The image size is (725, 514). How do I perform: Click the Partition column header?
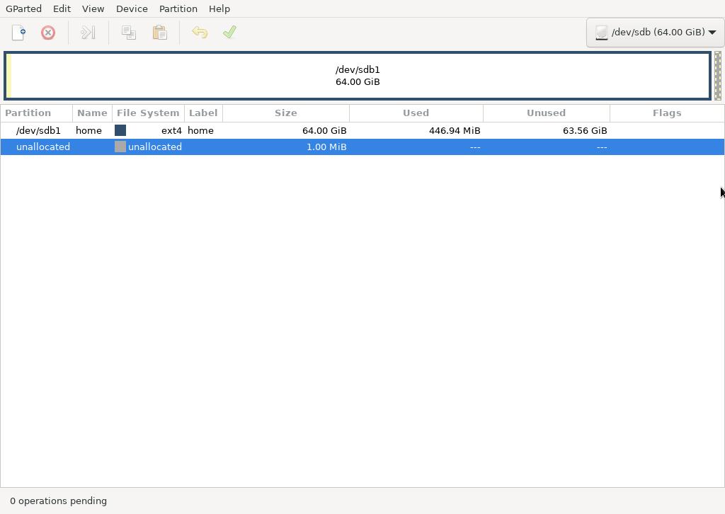coord(37,113)
